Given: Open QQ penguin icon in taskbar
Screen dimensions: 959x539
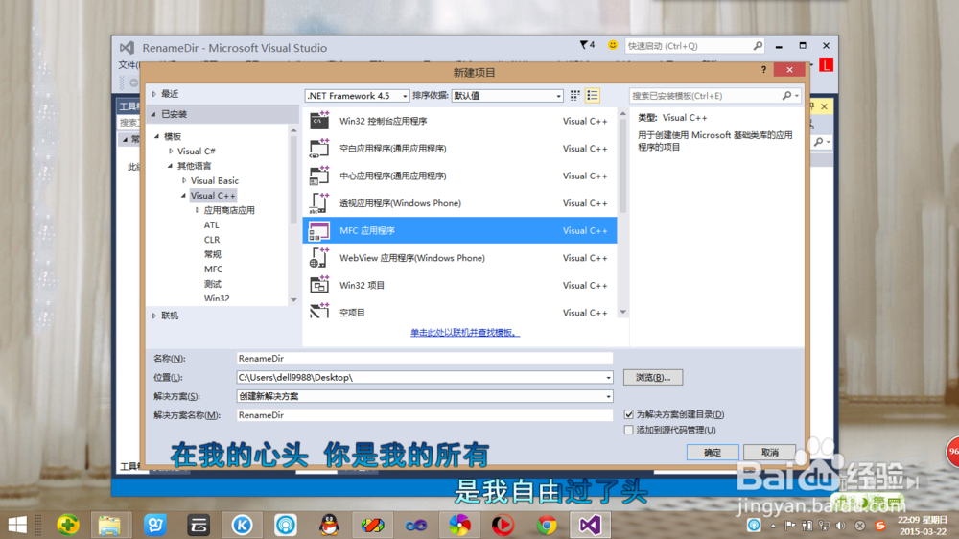Looking at the screenshot, I should pyautogui.click(x=330, y=525).
